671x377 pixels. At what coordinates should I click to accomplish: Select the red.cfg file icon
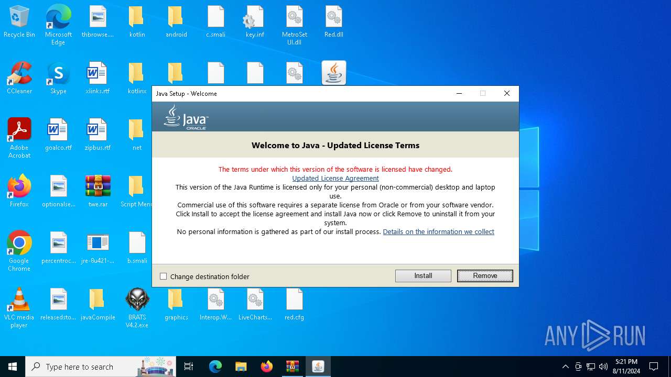click(294, 305)
